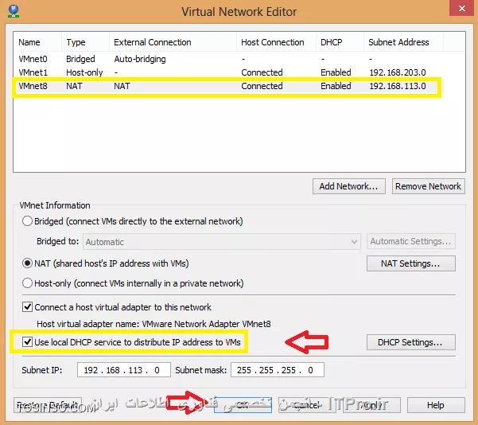This screenshot has width=478, height=425.
Task: Sort by the Type column header
Action: point(85,42)
